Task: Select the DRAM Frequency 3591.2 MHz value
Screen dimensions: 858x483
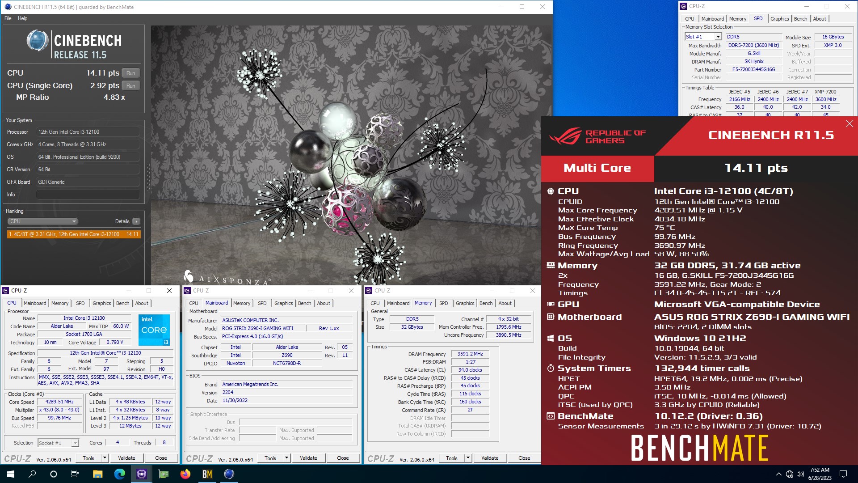Action: [470, 354]
